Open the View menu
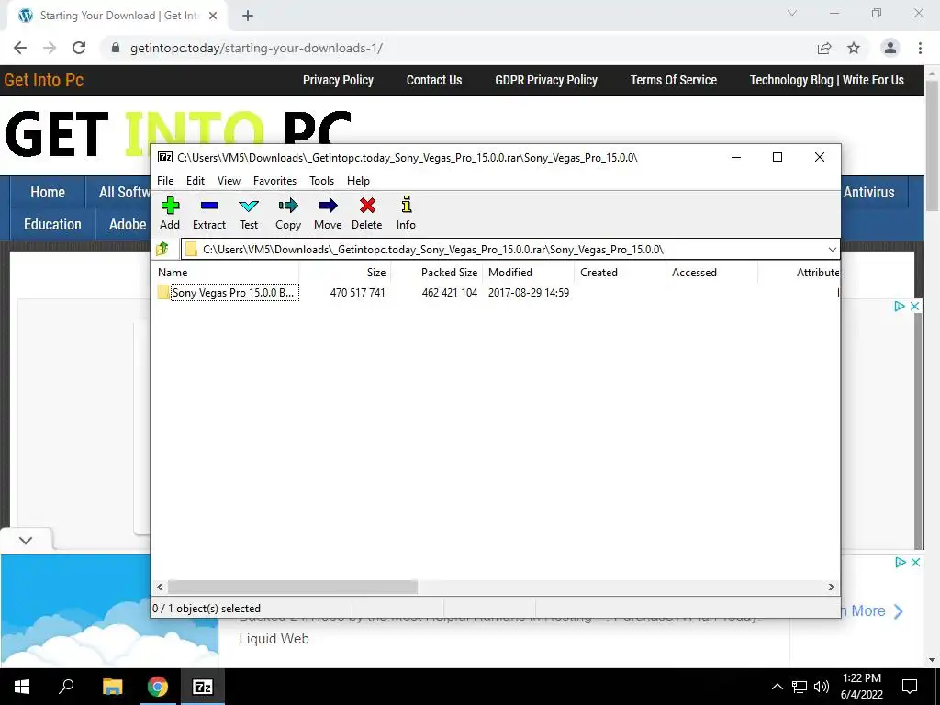 (x=229, y=181)
